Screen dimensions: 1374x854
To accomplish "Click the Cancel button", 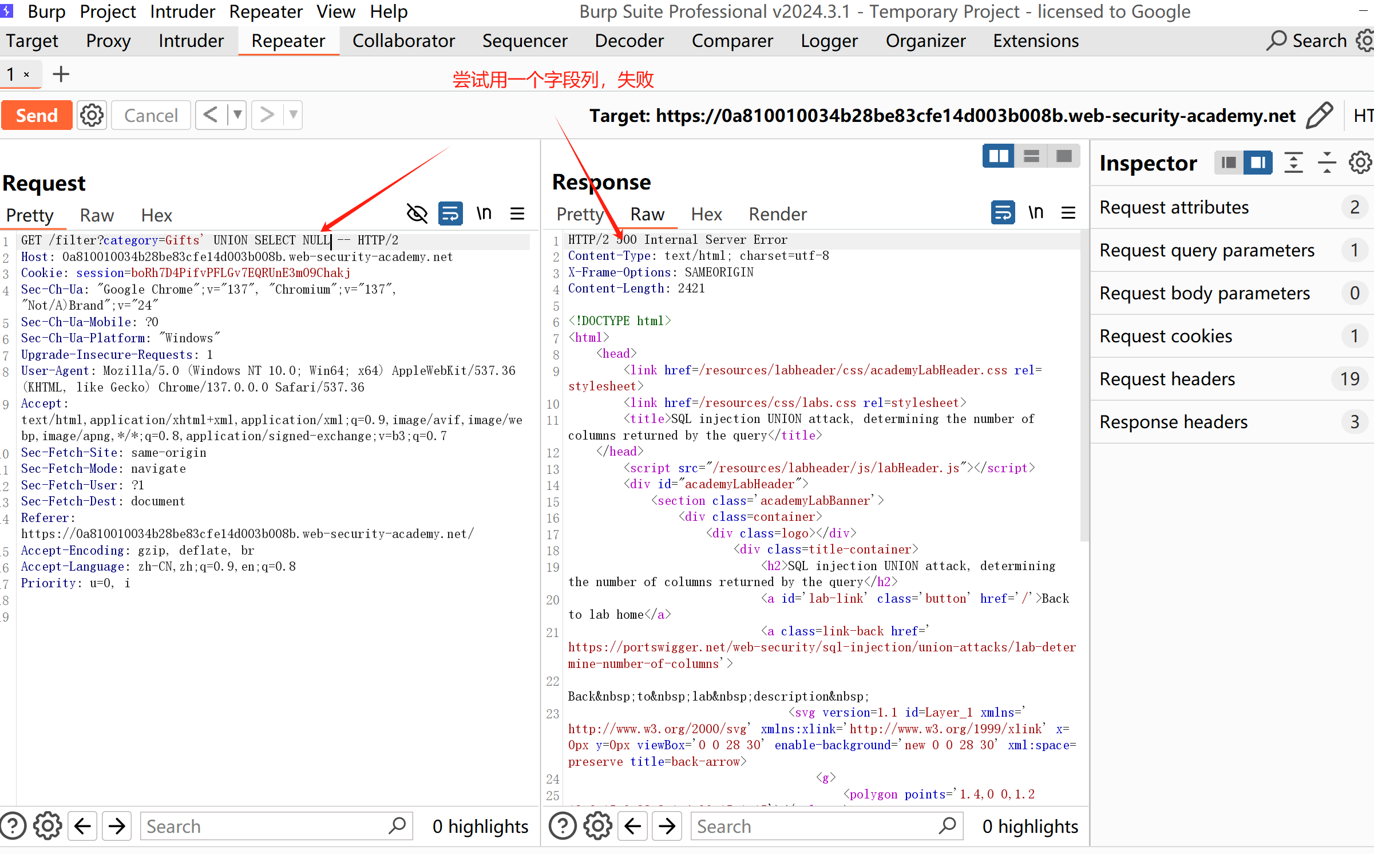I will [151, 115].
